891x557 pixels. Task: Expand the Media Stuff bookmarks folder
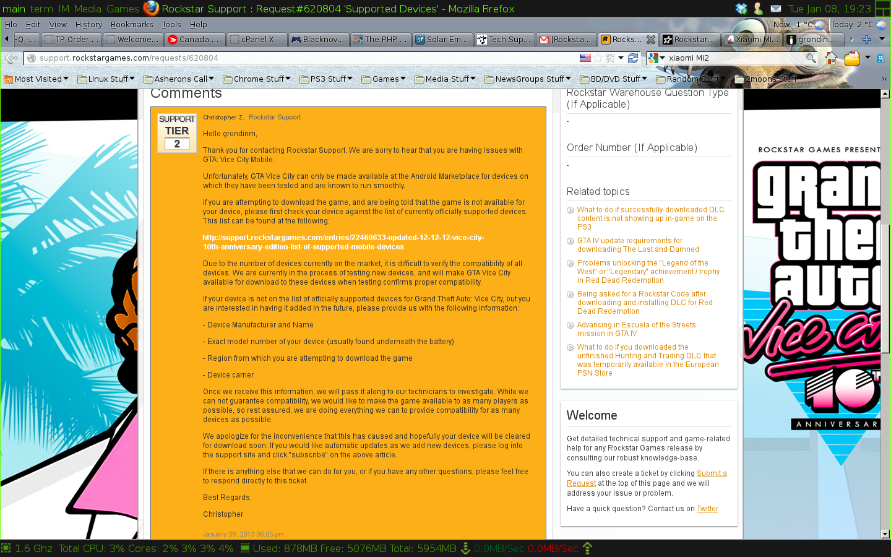point(445,79)
